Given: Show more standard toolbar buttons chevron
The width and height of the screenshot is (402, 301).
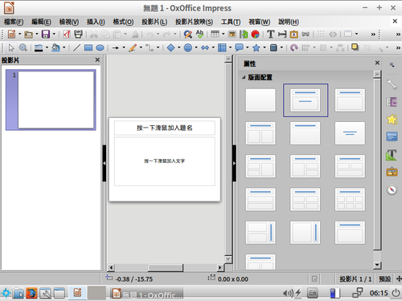Looking at the screenshot, I should pyautogui.click(x=373, y=35).
